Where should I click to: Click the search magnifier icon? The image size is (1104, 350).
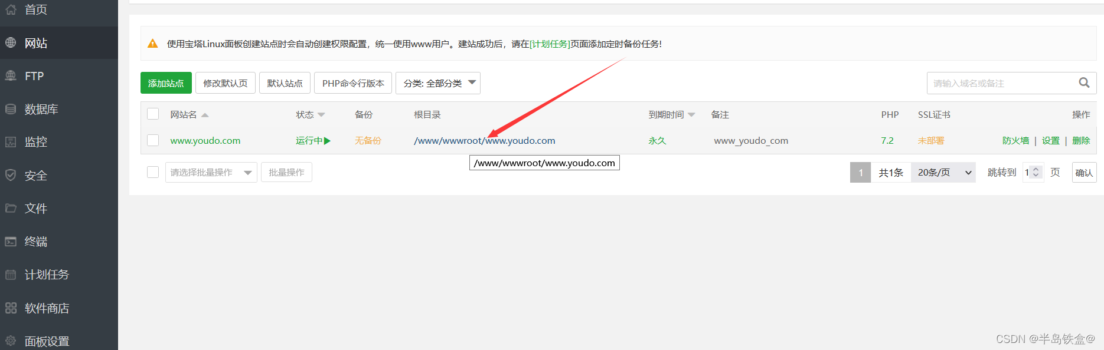[x=1084, y=83]
